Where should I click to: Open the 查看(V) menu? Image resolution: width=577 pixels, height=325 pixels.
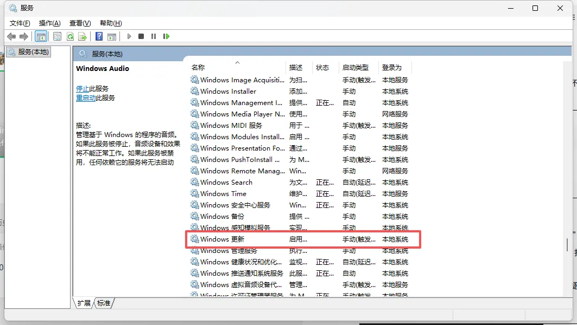tap(80, 23)
